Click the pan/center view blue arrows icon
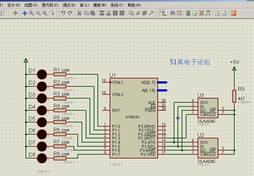The height and width of the screenshot is (176, 254). [25, 13]
